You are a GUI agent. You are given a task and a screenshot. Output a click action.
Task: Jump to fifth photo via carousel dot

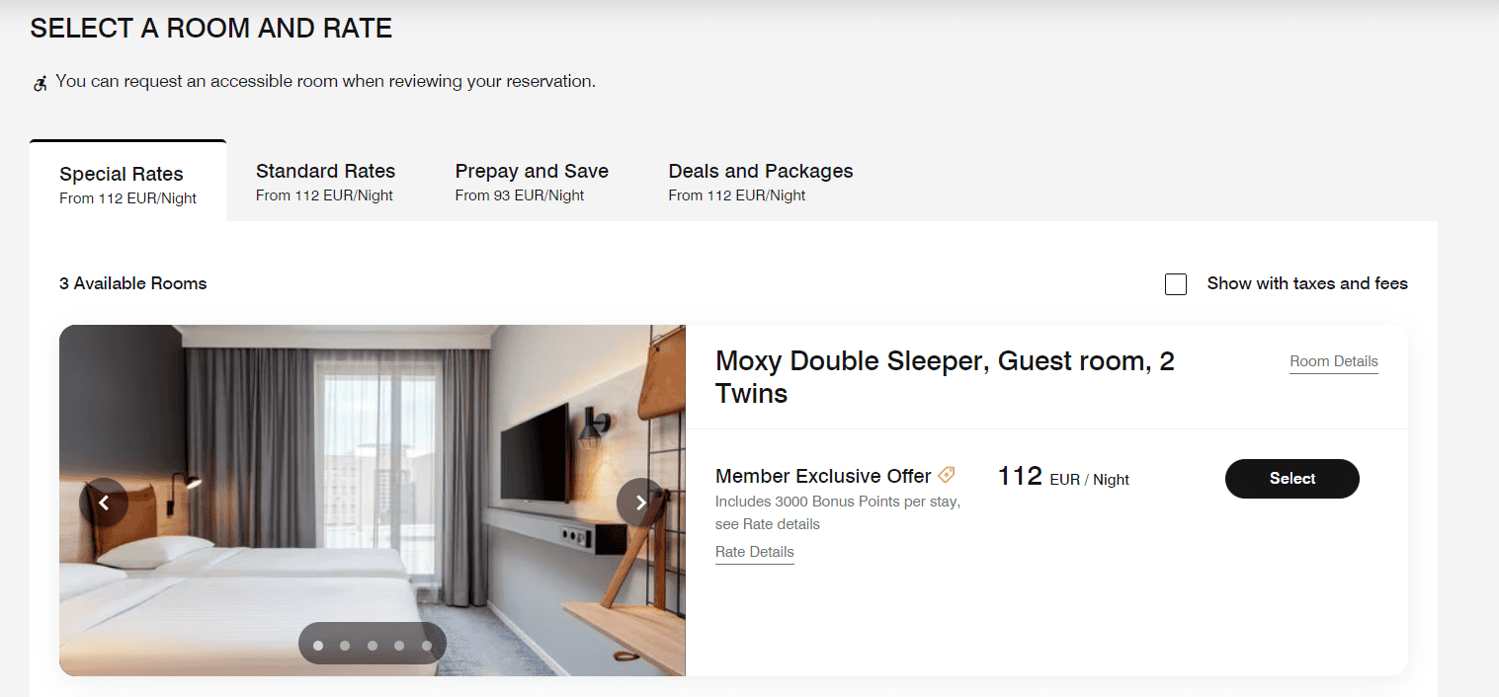[x=427, y=646]
